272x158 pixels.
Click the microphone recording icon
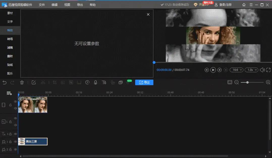pyautogui.click(x=95, y=82)
